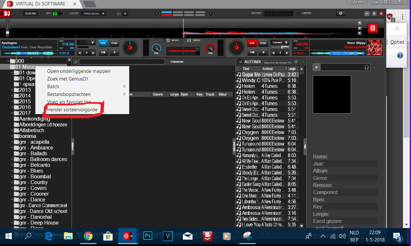Start playback on the right deck
Image resolution: width=411 pixels, height=246 pixels.
[263, 52]
